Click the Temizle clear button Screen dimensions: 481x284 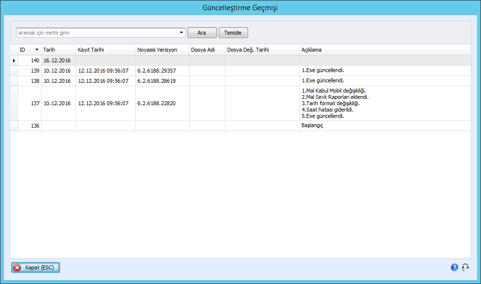pos(233,33)
